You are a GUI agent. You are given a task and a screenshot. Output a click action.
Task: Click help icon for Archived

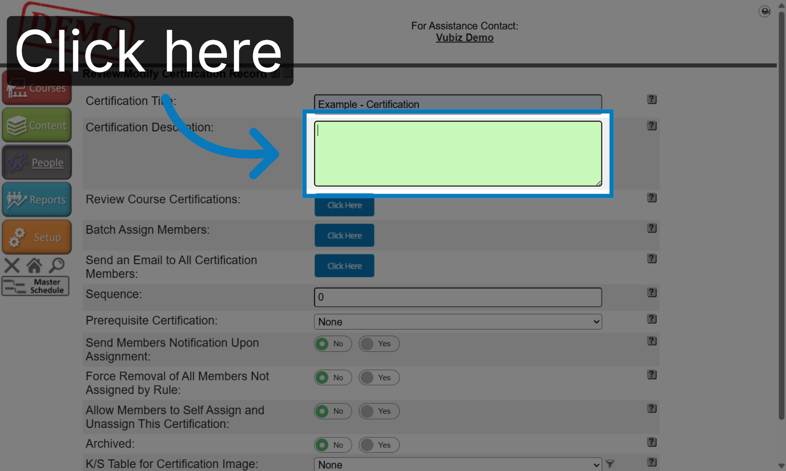tap(652, 442)
